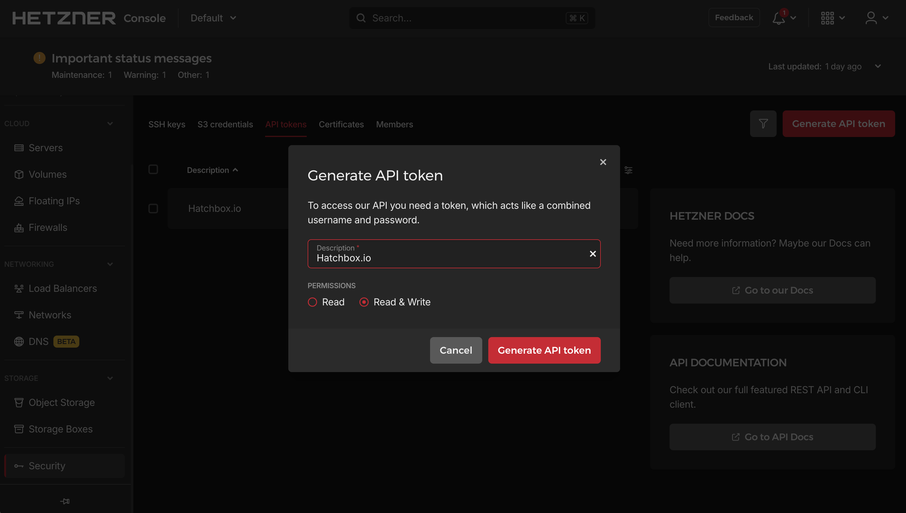Open the Certificates tab
Screen dimensions: 906x513
coord(341,124)
